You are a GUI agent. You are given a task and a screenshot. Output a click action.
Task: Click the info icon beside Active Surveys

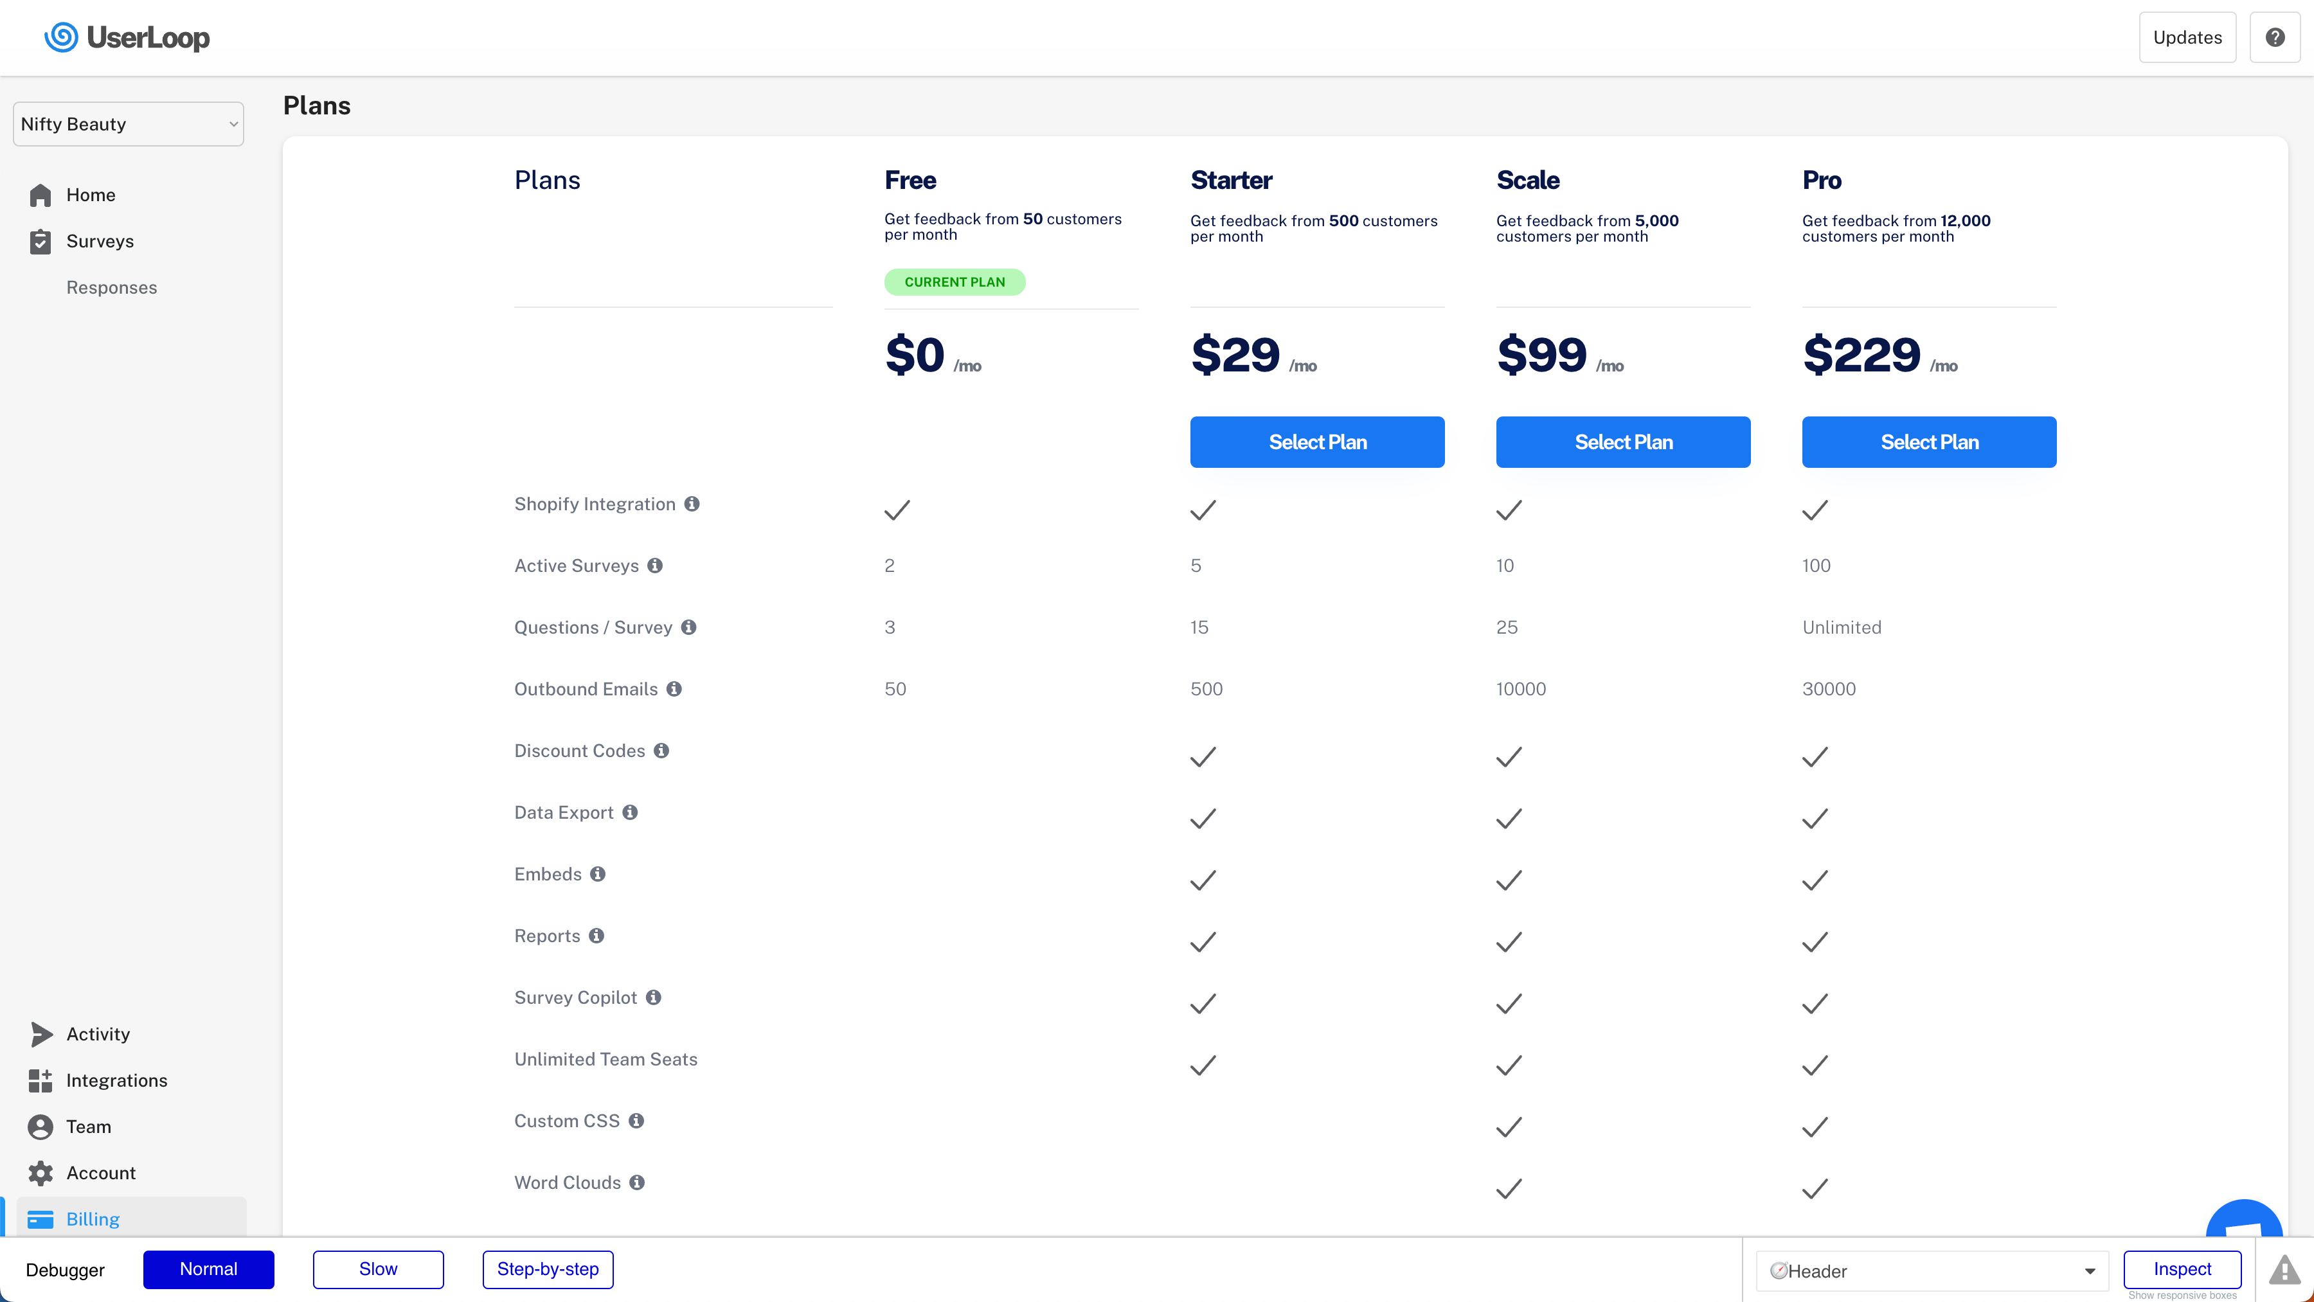coord(655,565)
